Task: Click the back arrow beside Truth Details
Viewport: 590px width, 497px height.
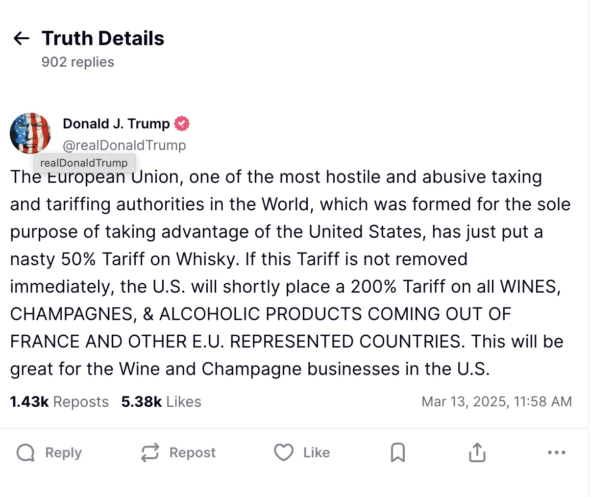Action: coord(22,38)
